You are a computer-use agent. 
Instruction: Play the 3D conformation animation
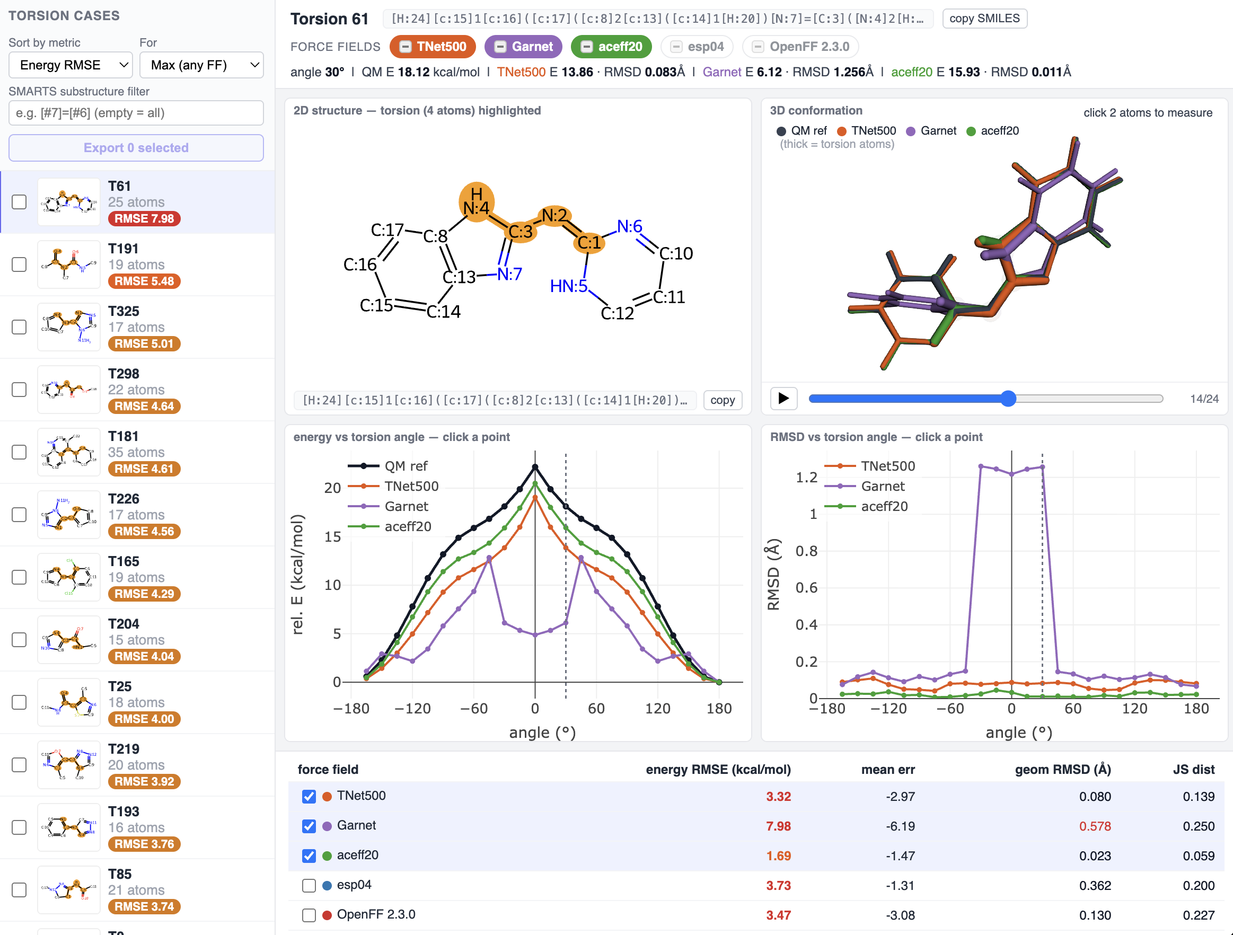click(x=783, y=399)
